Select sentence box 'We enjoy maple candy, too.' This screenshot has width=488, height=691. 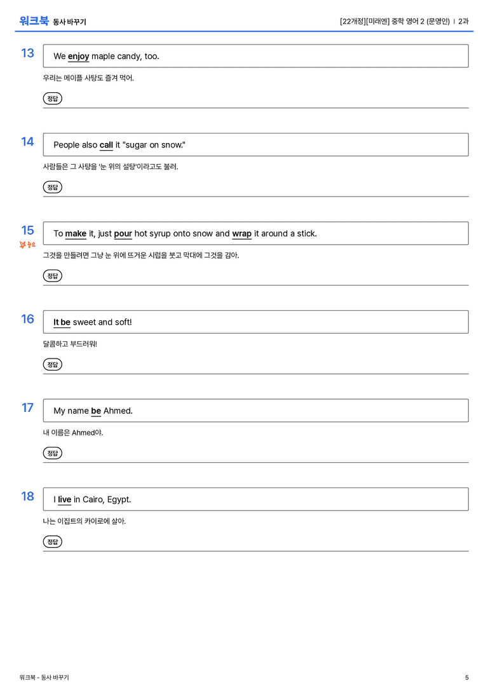(x=256, y=56)
